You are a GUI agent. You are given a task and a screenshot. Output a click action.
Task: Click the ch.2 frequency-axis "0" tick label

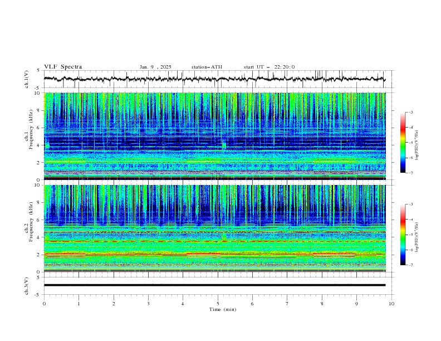click(38, 272)
